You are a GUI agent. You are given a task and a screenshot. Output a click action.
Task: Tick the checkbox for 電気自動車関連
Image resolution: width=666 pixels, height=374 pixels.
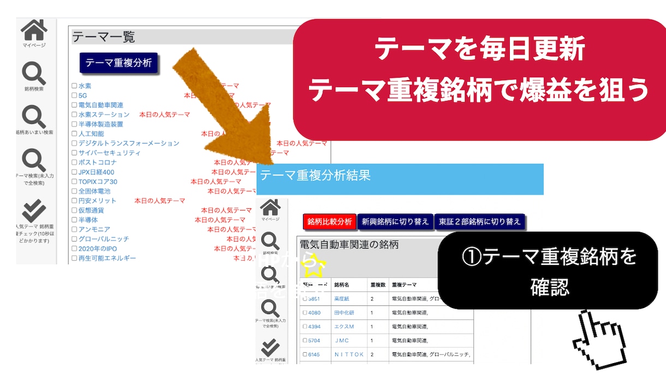pyautogui.click(x=74, y=105)
